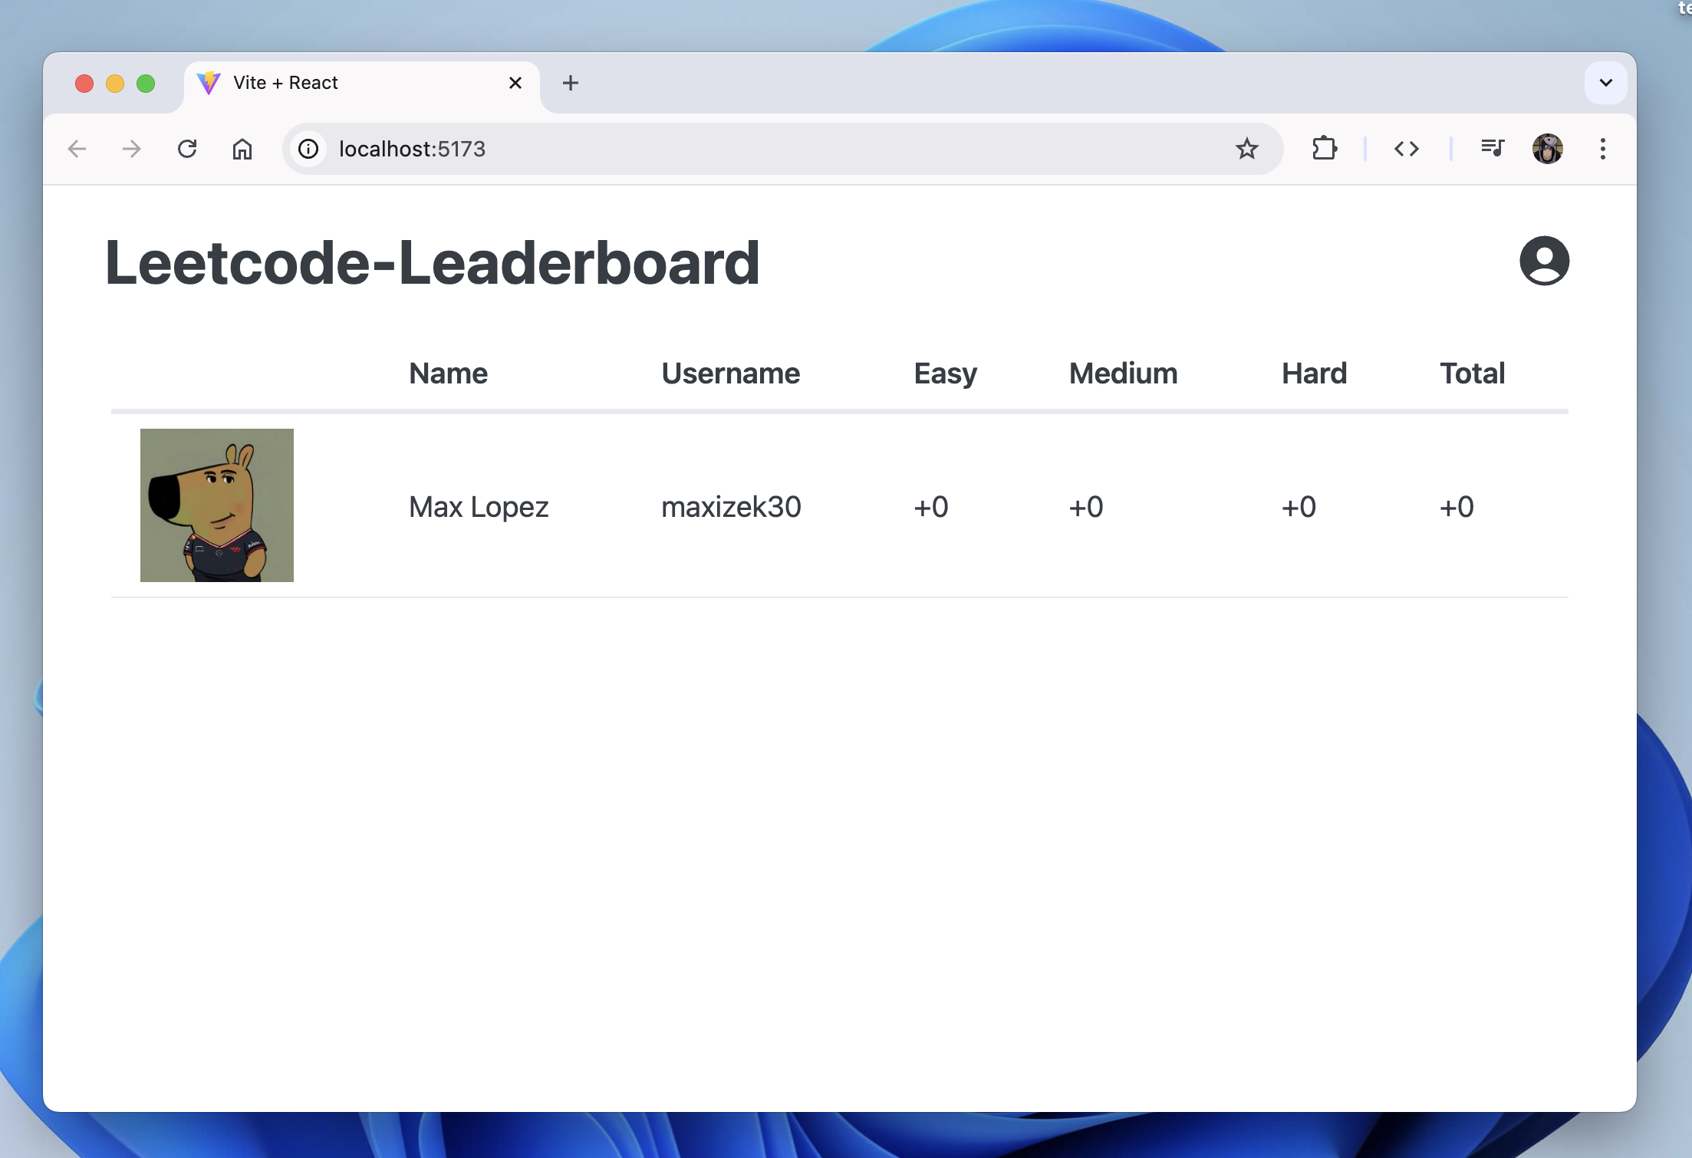This screenshot has width=1692, height=1158.
Task: Click the green maximize window button
Action: (146, 83)
